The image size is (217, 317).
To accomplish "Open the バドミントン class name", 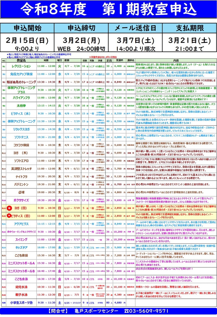I will [x=21, y=185].
